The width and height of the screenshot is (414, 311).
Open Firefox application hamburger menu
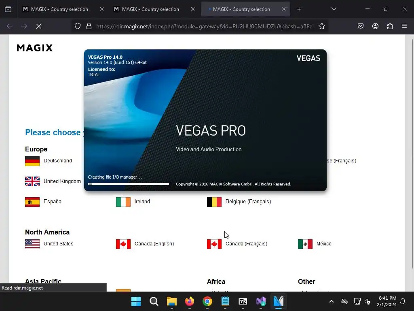click(x=404, y=26)
